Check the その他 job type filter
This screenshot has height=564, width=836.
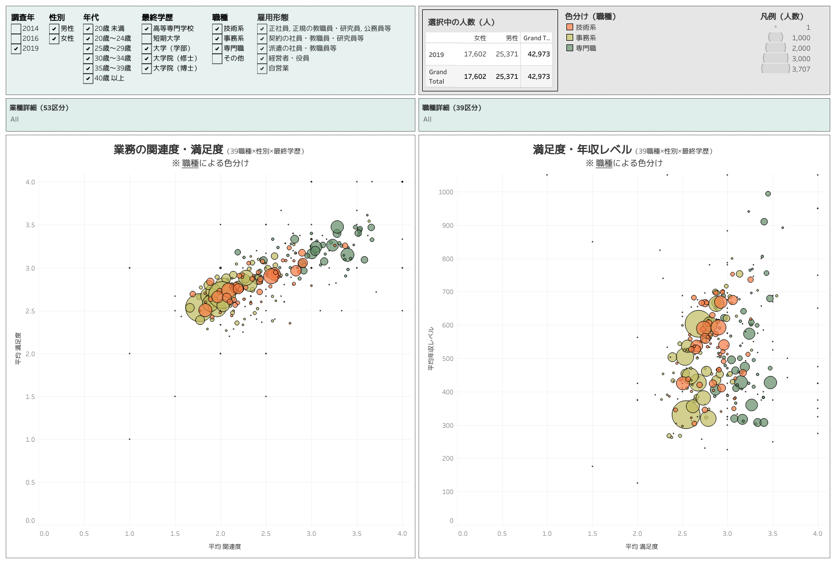217,58
